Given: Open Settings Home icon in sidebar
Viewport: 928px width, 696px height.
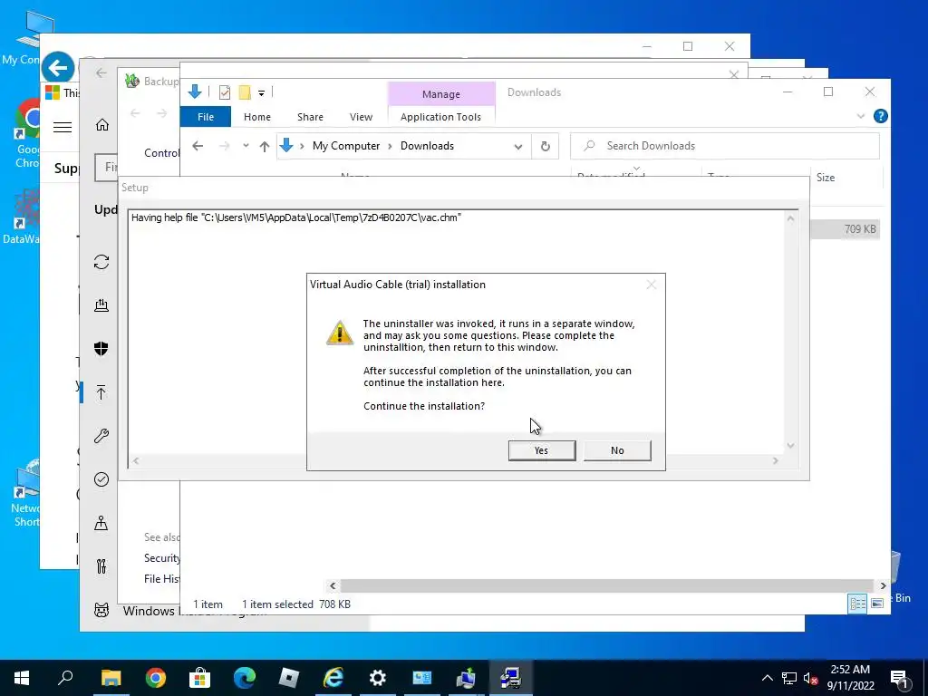Looking at the screenshot, I should (101, 125).
